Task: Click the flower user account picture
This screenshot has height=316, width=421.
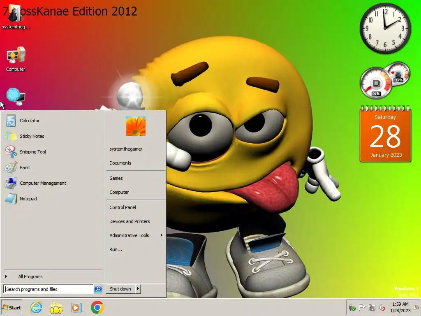Action: [136, 126]
